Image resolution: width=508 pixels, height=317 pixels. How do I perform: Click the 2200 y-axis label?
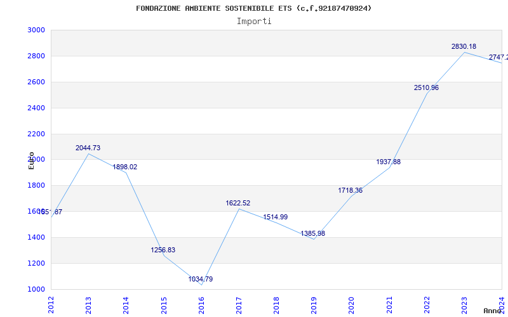(36, 134)
